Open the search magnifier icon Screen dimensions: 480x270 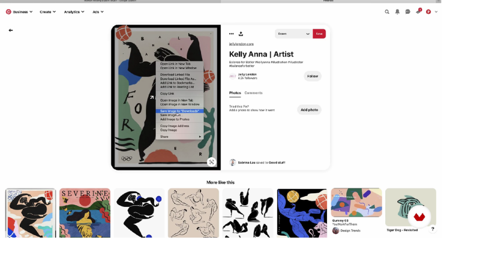(x=387, y=12)
